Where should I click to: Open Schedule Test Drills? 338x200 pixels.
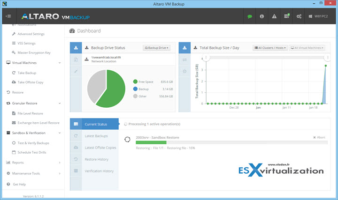[x=32, y=152]
